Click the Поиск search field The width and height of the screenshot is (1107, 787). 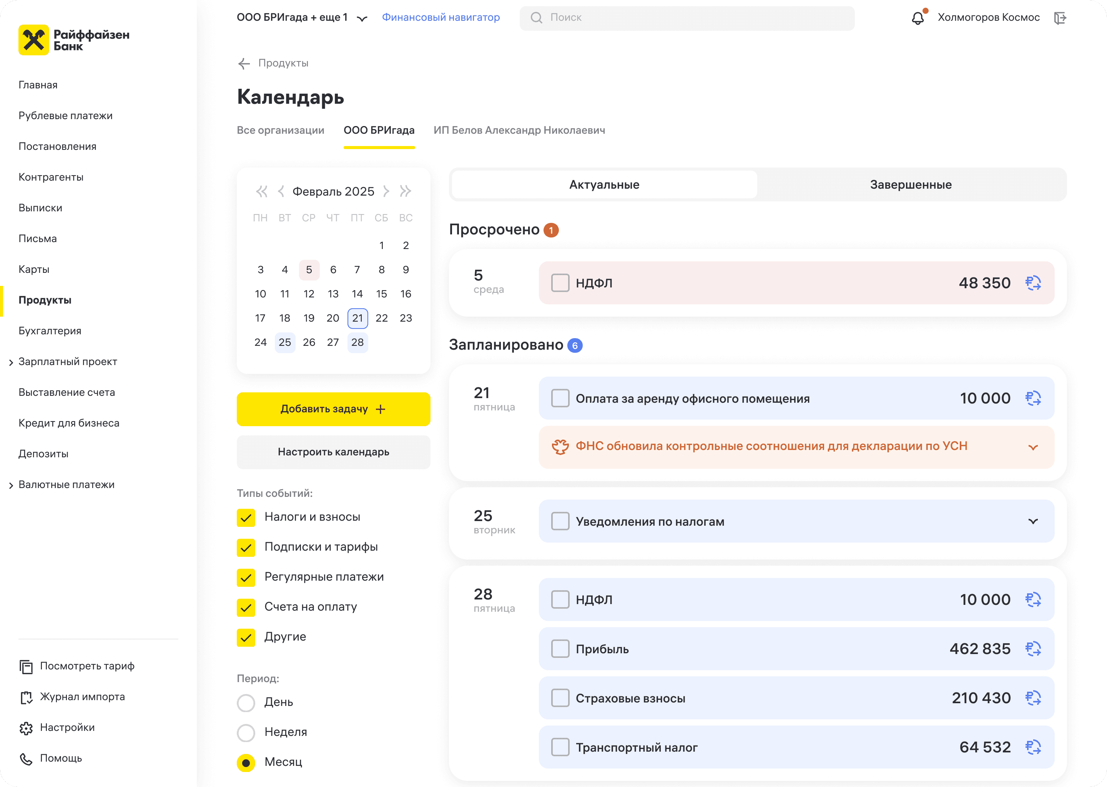[687, 18]
